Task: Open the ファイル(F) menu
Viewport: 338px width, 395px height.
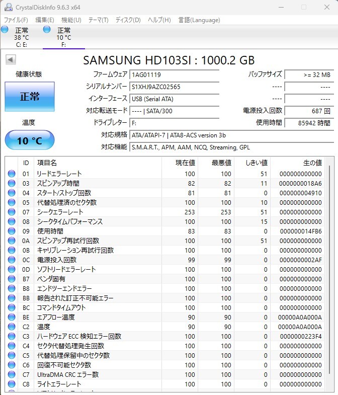Action: (16, 20)
